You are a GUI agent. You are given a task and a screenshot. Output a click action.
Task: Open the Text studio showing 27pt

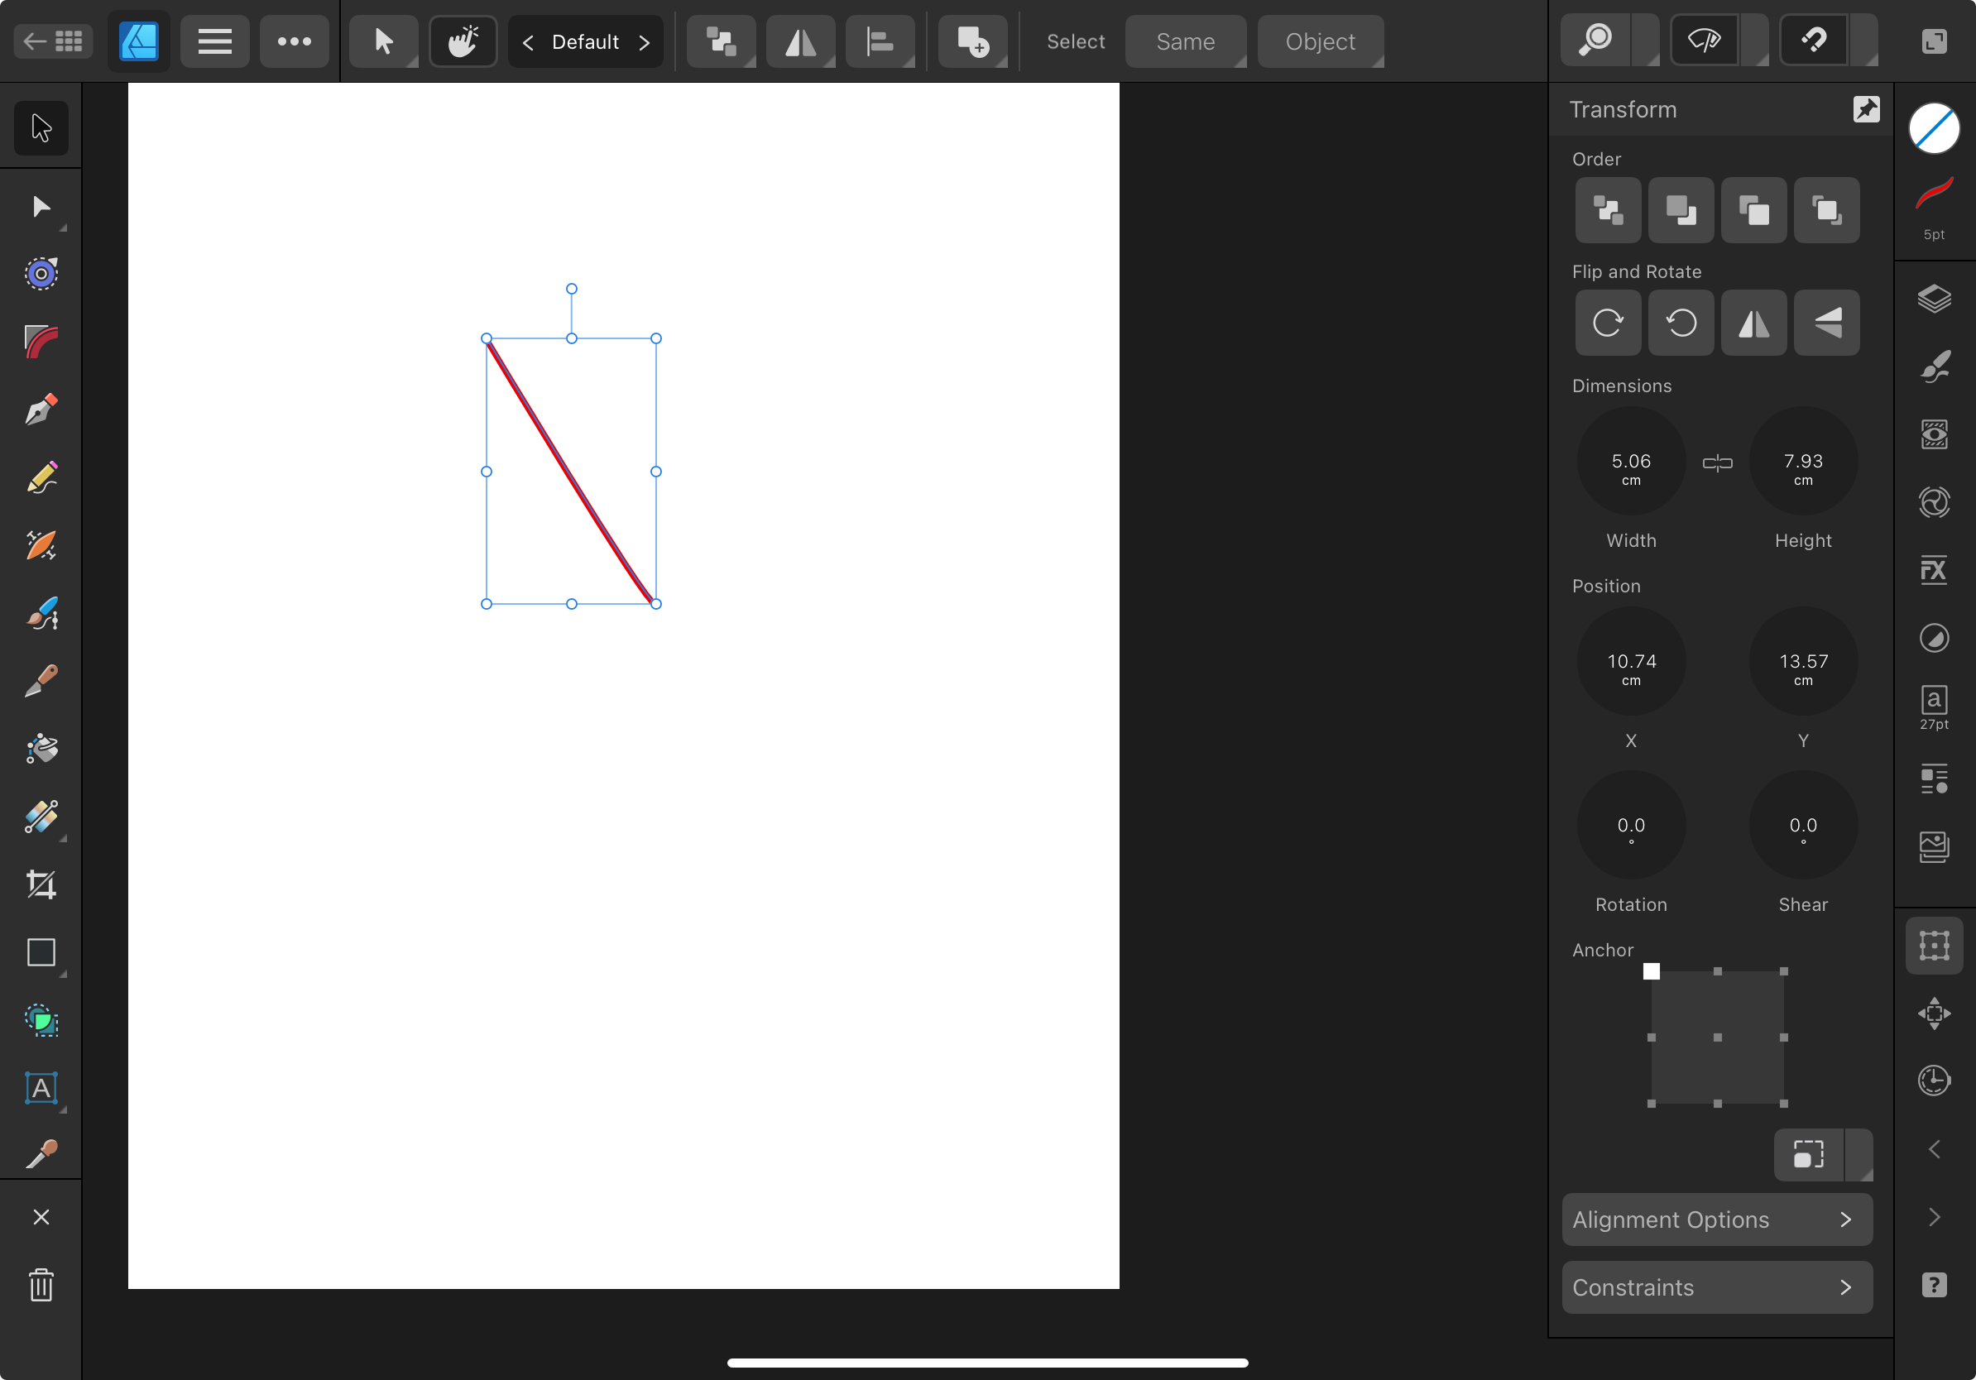pos(1934,708)
